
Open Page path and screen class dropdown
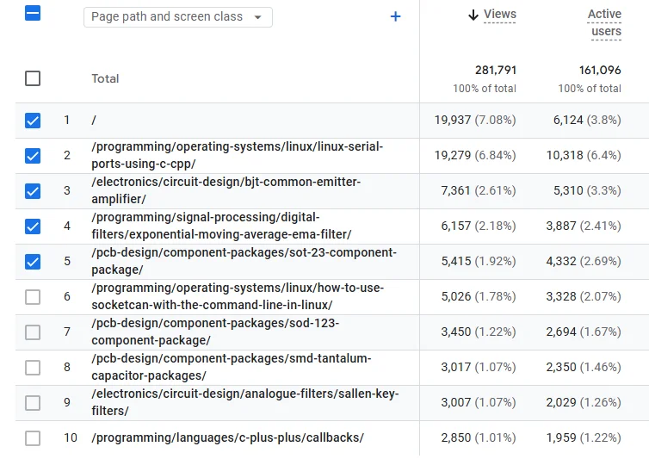177,17
